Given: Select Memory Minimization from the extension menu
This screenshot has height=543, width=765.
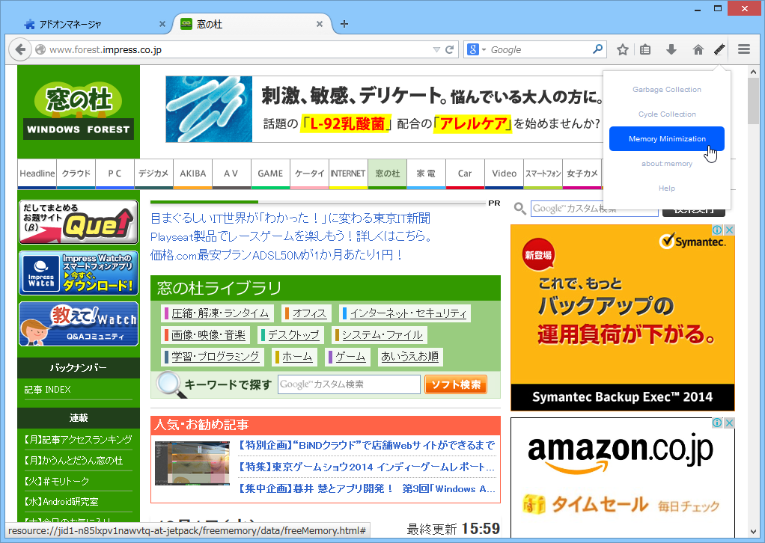Looking at the screenshot, I should pos(666,138).
